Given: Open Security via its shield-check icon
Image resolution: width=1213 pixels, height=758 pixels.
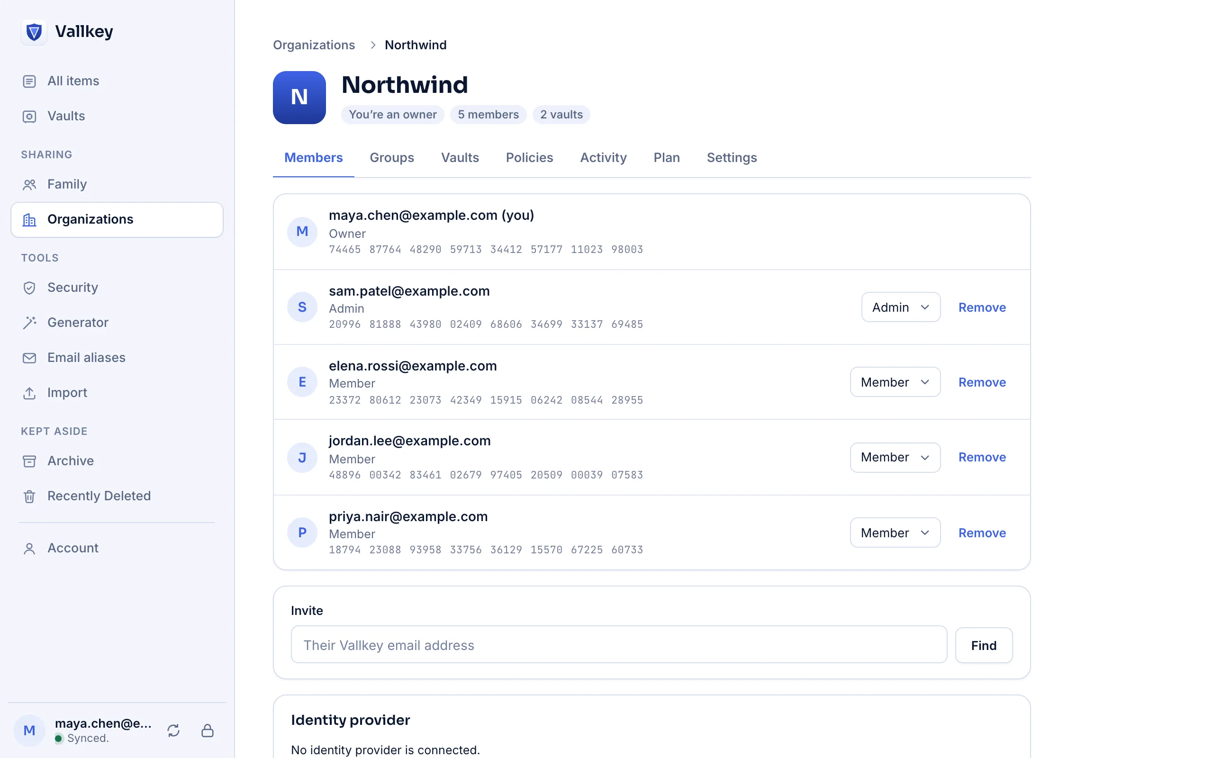Looking at the screenshot, I should (29, 288).
